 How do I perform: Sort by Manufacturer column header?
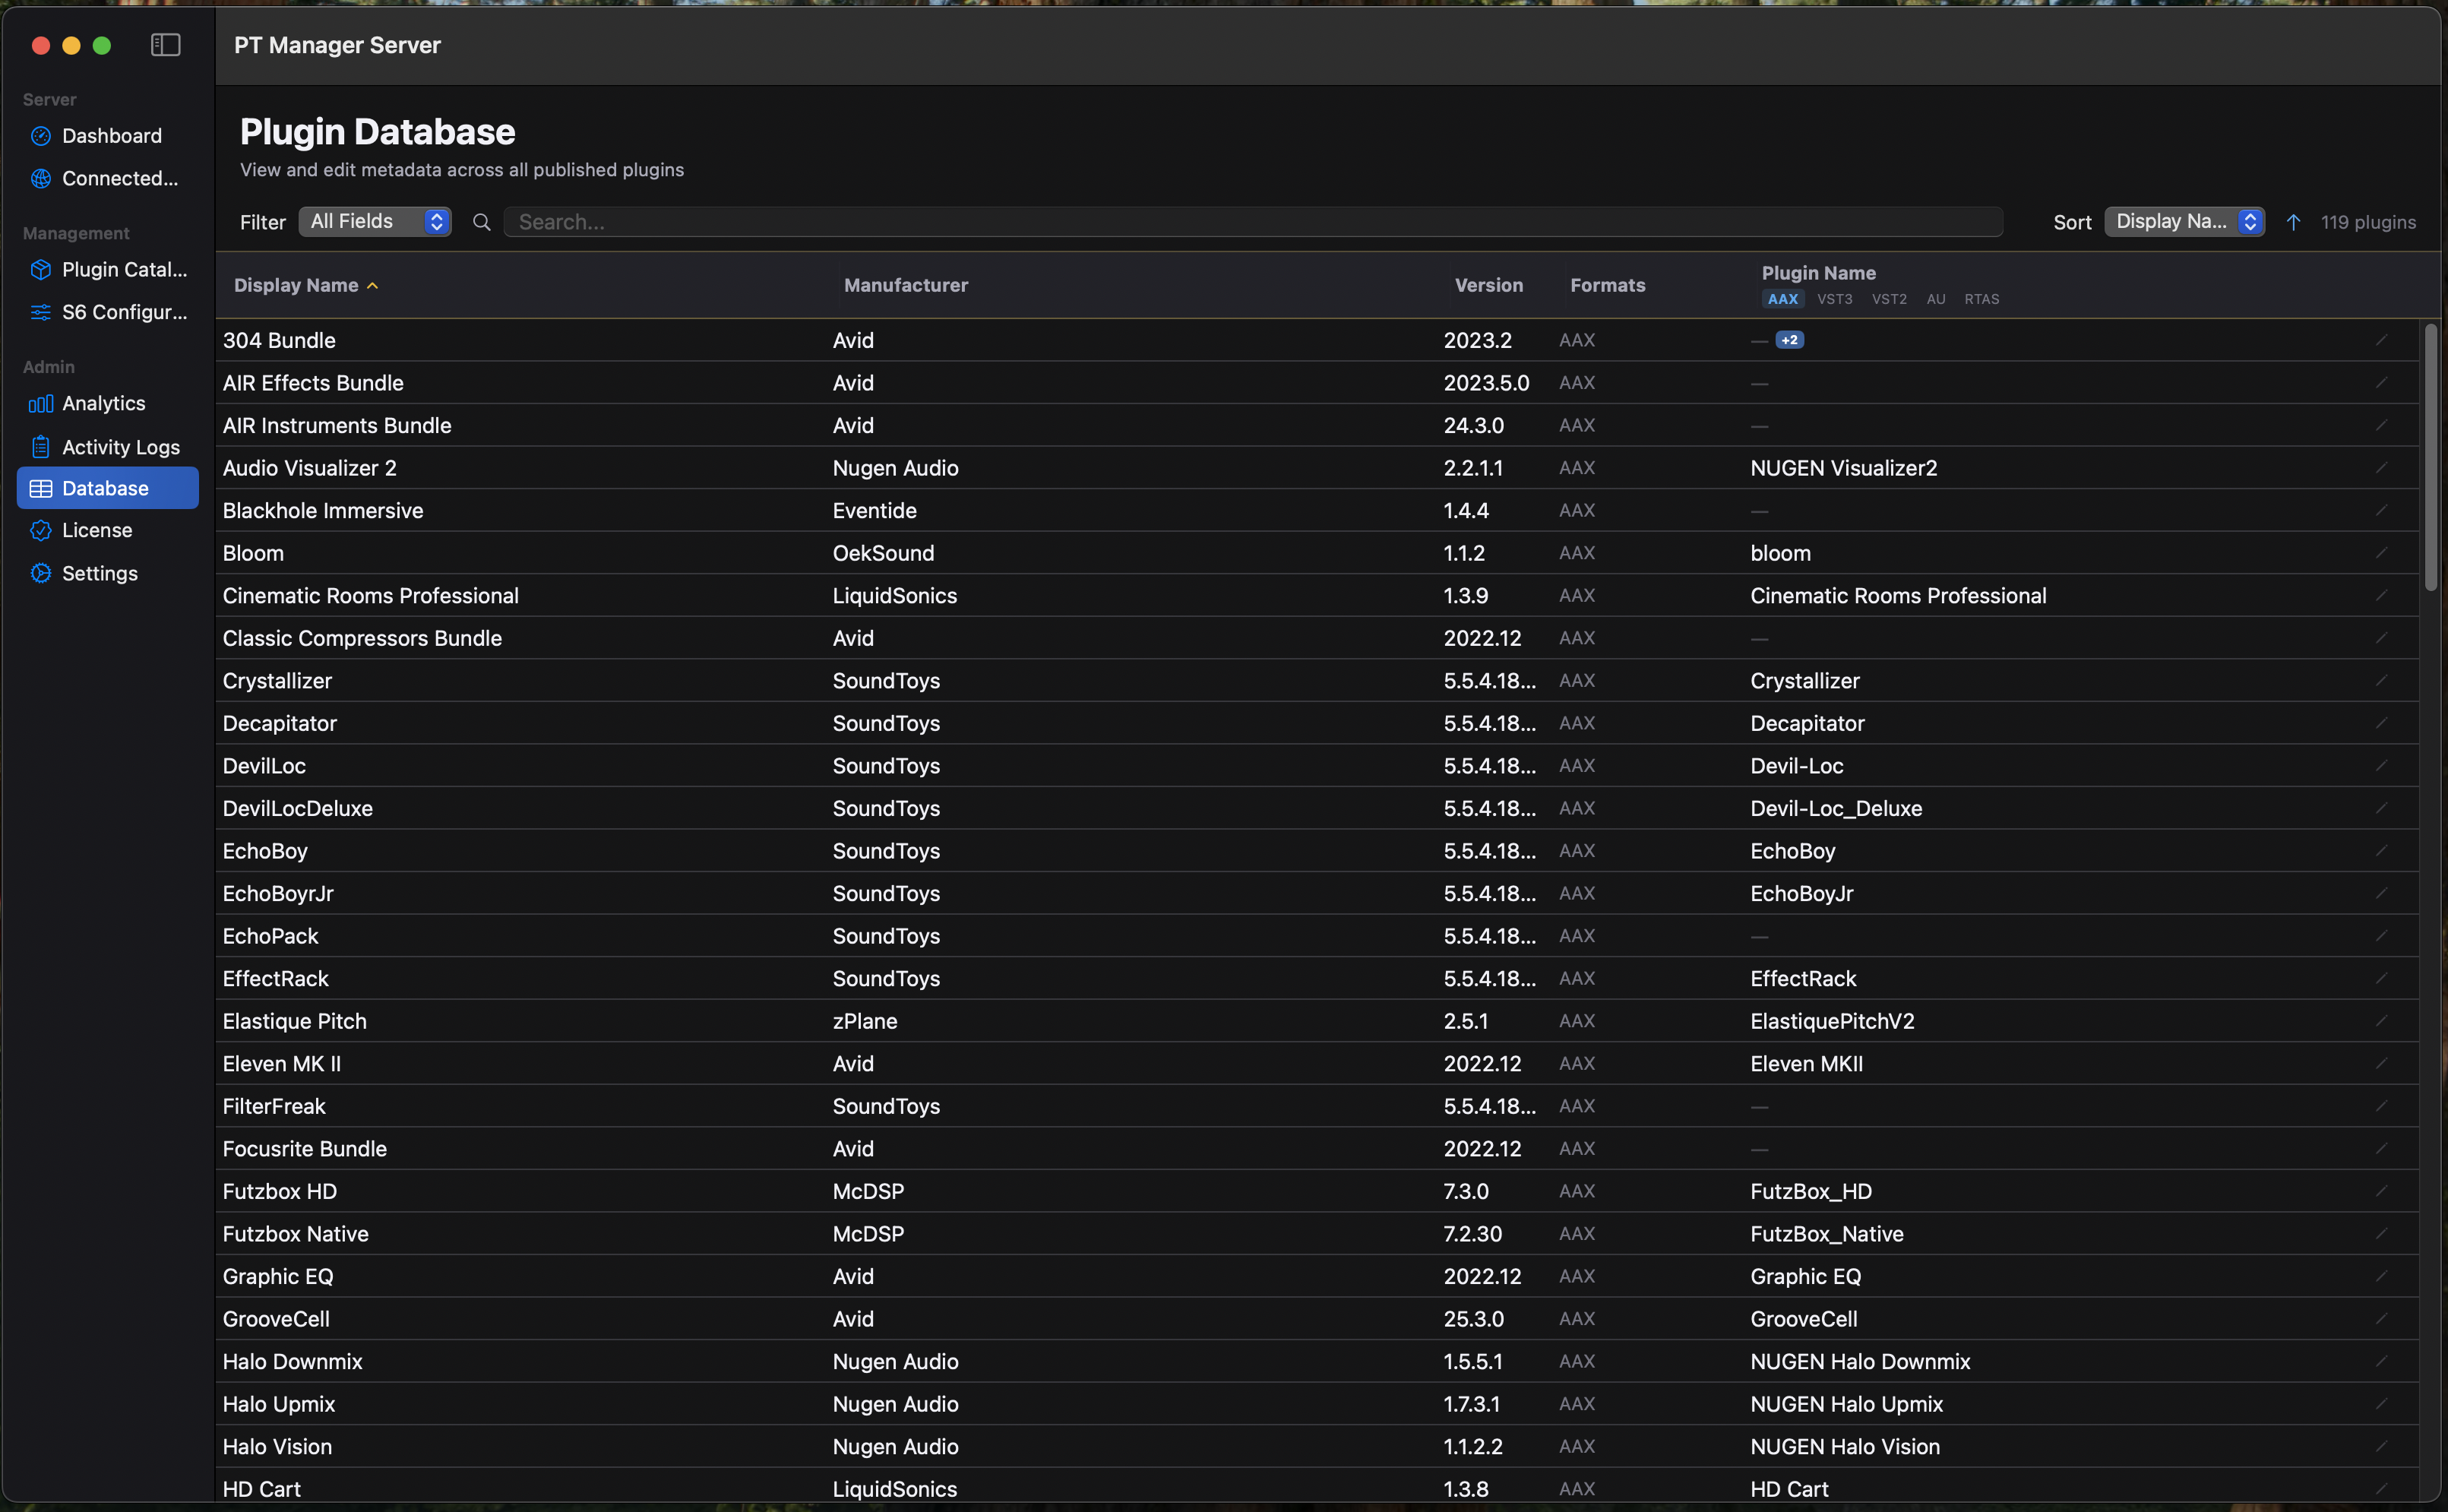click(905, 286)
